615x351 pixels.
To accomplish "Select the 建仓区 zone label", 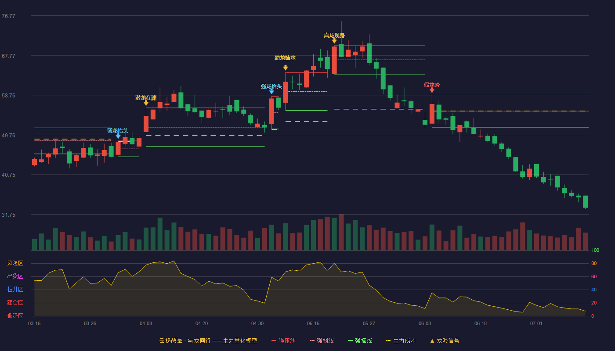I will (15, 303).
